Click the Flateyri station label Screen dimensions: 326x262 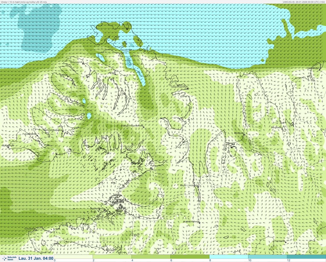[63, 75]
